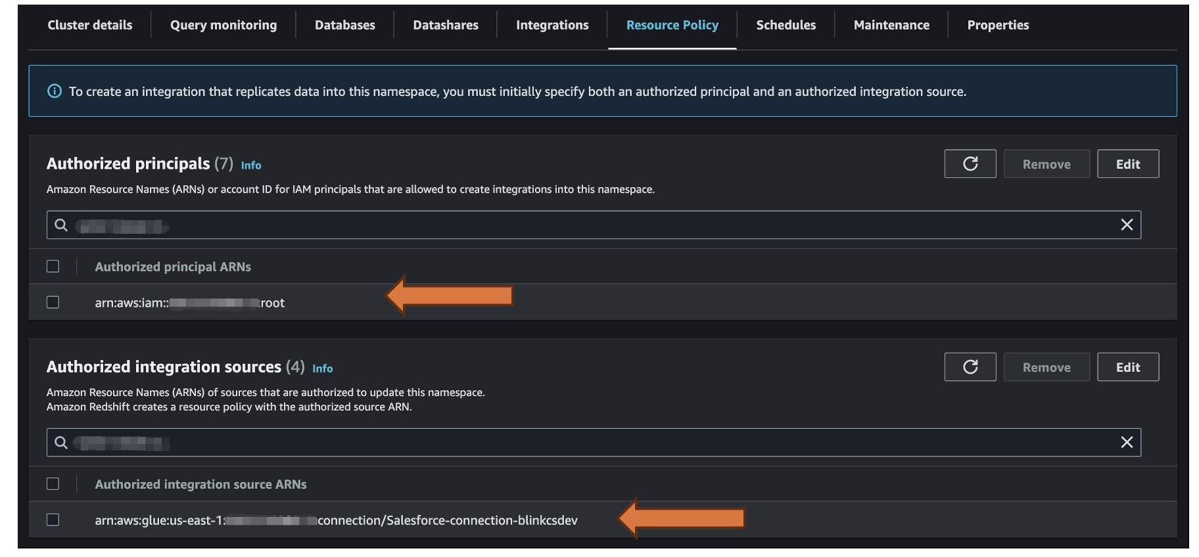Clear the integration sources search field
The image size is (1199, 557).
point(1126,442)
